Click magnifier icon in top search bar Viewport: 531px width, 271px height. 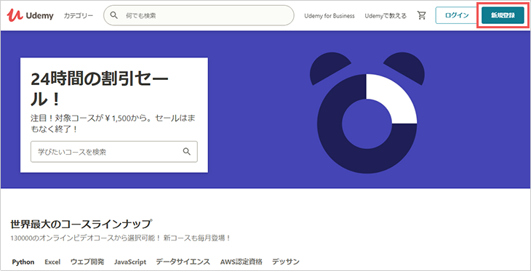114,15
